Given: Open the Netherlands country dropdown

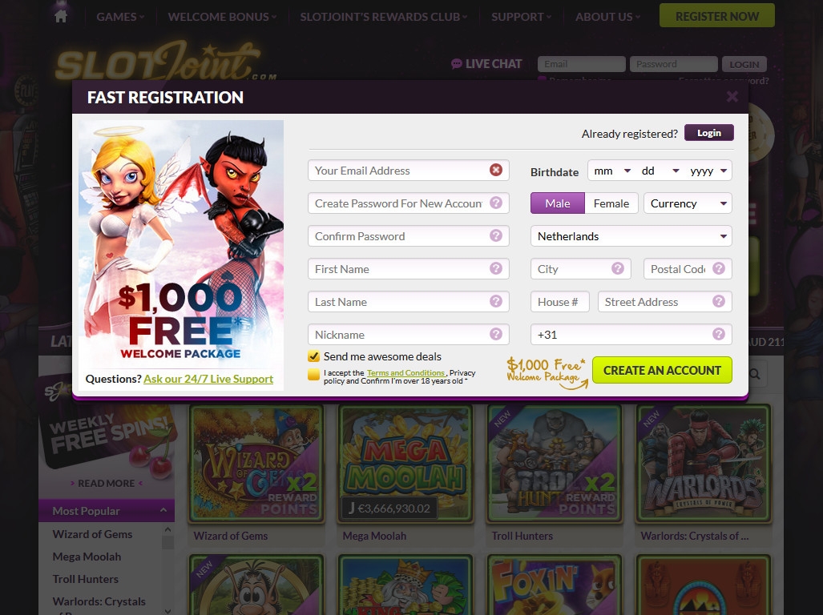Looking at the screenshot, I should [x=631, y=236].
